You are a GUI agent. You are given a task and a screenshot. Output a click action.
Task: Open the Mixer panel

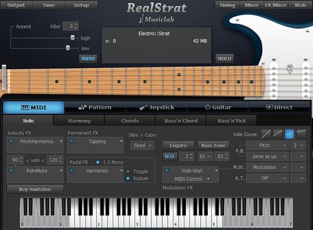pos(252,5)
